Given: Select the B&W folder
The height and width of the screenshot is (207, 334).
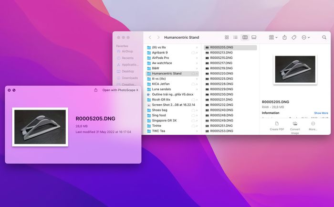Looking at the screenshot, I should (x=172, y=68).
